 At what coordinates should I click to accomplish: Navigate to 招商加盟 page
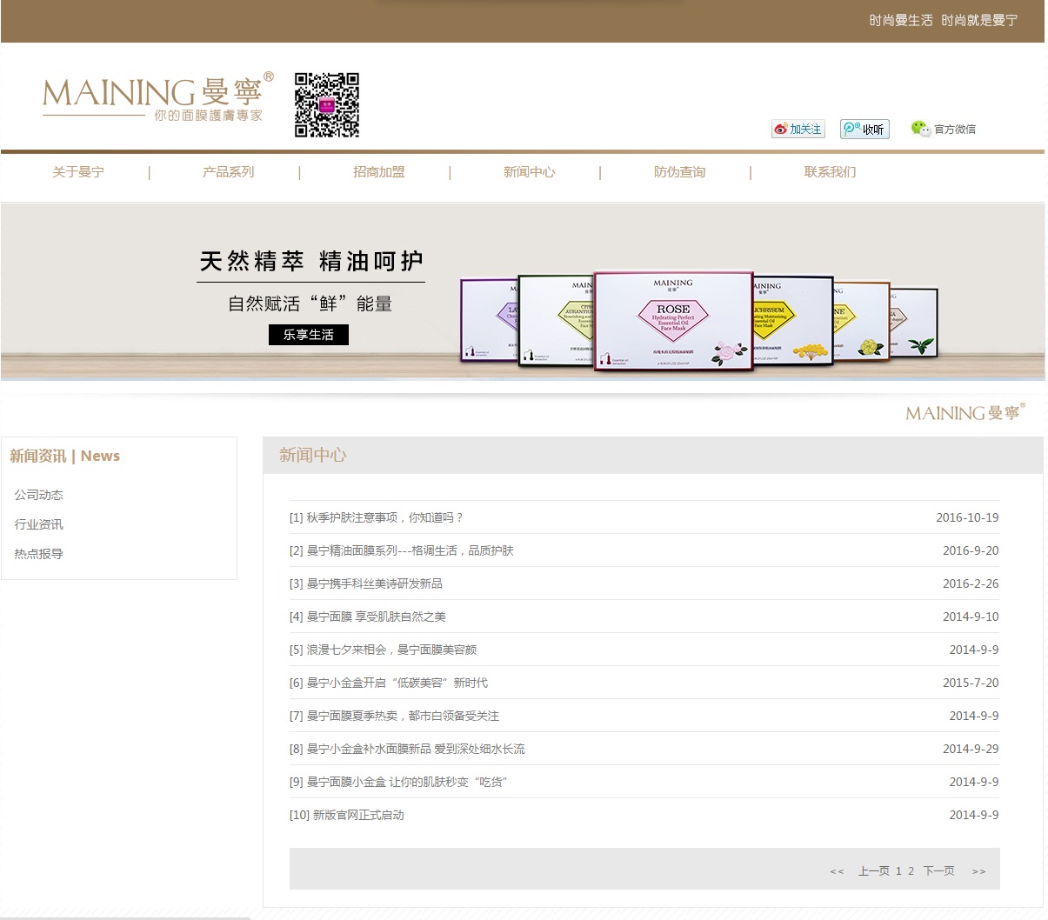coord(378,172)
